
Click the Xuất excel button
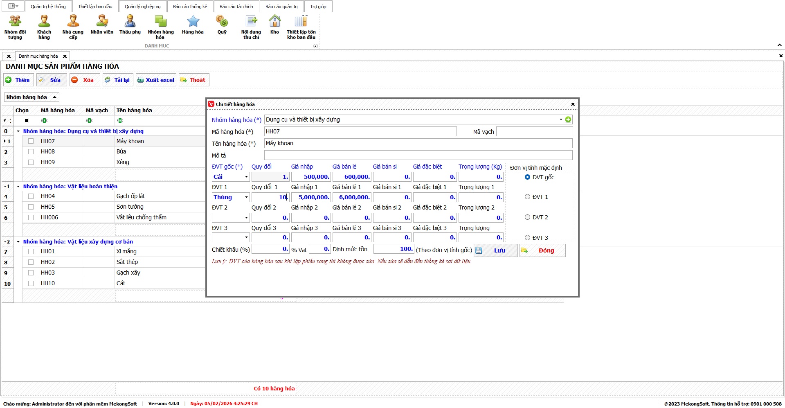click(x=156, y=80)
